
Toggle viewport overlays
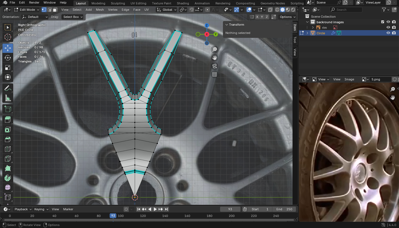point(249,10)
